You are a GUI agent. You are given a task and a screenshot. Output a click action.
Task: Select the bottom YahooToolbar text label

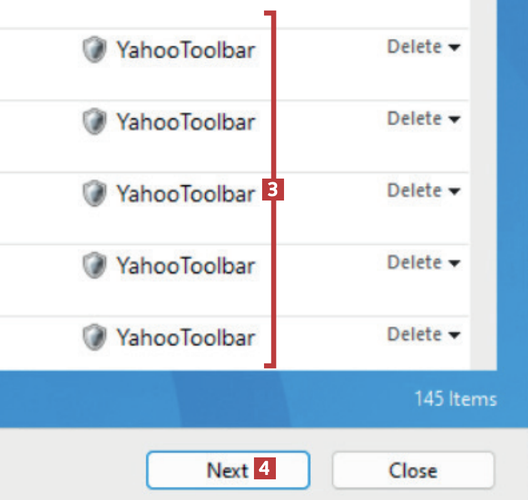[x=186, y=338]
